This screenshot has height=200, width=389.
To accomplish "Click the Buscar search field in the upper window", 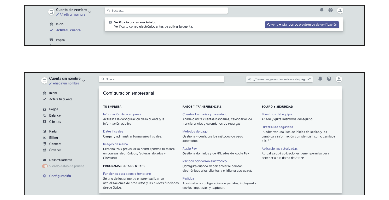I will coord(166,11).
